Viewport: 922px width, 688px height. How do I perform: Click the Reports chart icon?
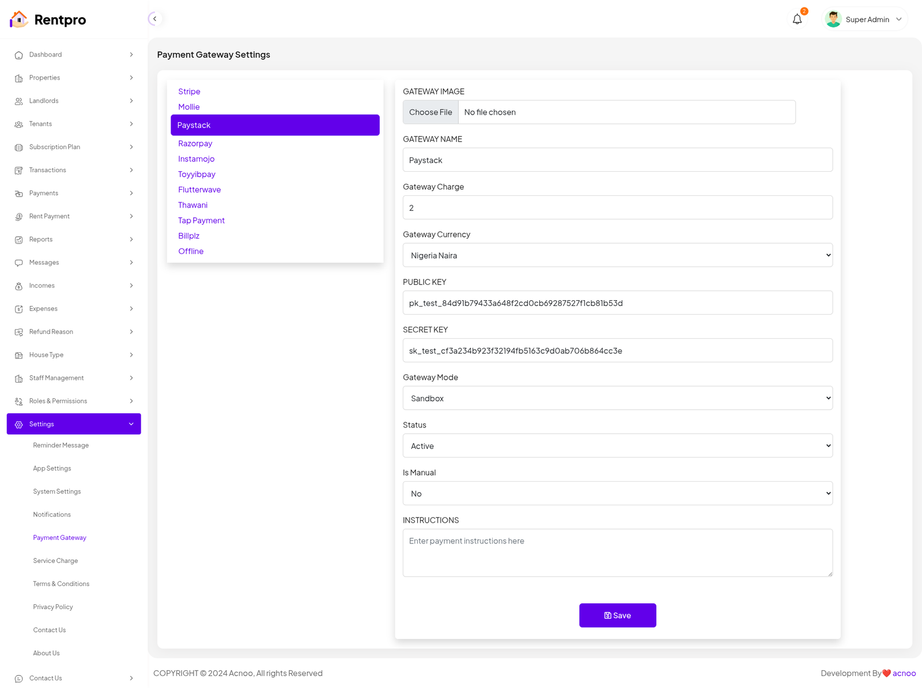[x=18, y=240]
